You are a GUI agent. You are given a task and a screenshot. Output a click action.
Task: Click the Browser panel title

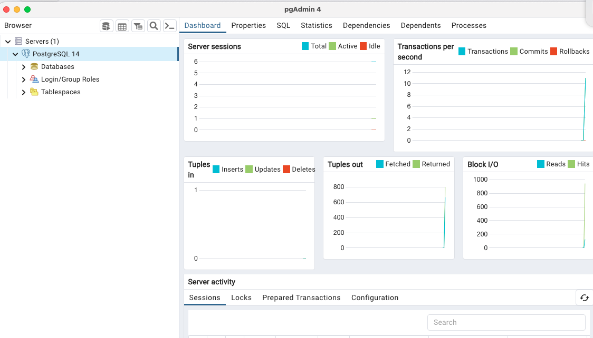pos(18,26)
